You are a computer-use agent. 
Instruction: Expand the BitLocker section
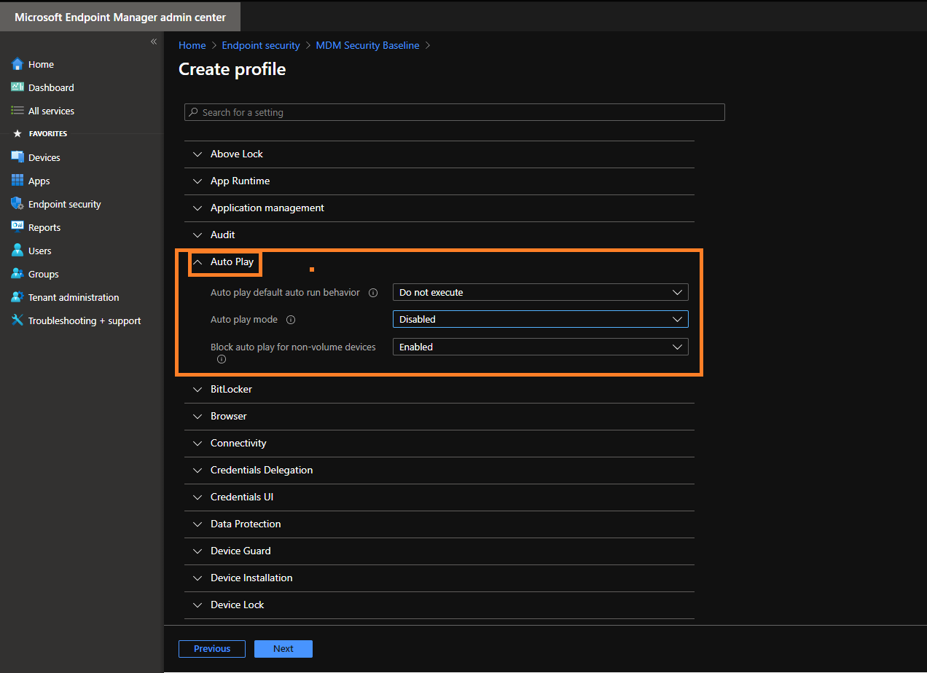point(439,390)
